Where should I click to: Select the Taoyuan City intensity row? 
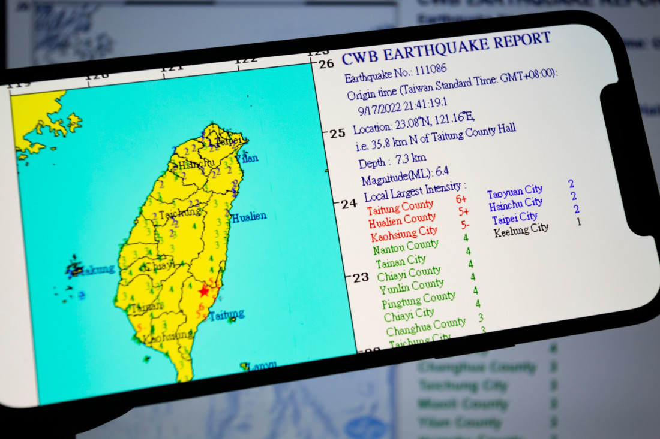pyautogui.click(x=531, y=189)
